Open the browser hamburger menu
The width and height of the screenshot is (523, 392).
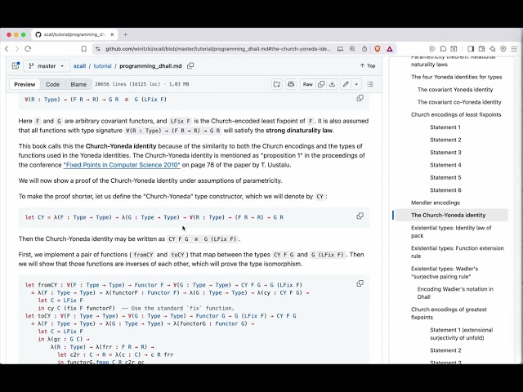(514, 49)
